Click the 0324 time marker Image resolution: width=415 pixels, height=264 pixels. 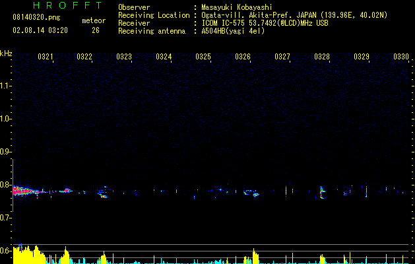164,57
